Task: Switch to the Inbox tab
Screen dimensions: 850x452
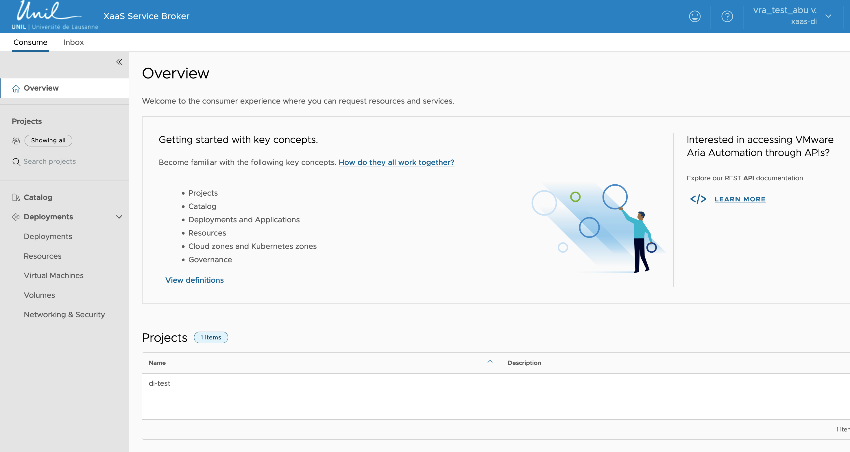Action: [74, 42]
